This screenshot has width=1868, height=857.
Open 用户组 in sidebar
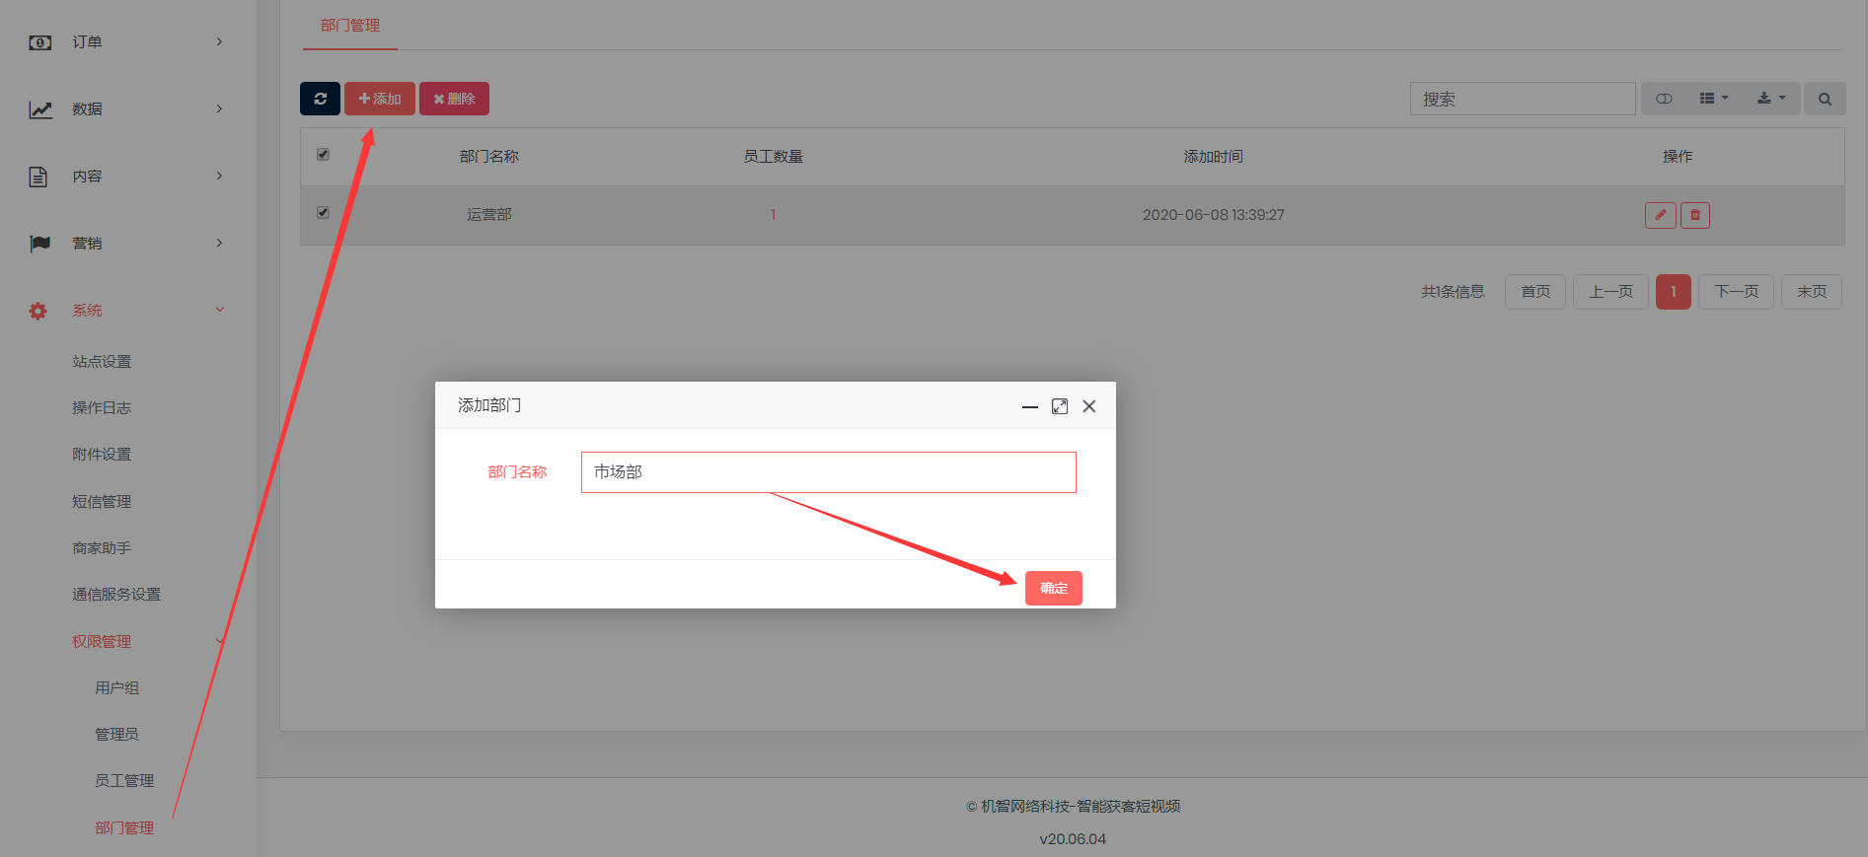click(x=117, y=688)
